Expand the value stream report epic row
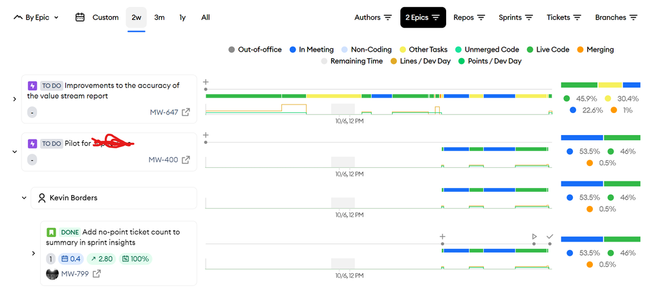The width and height of the screenshot is (646, 290). pos(15,99)
